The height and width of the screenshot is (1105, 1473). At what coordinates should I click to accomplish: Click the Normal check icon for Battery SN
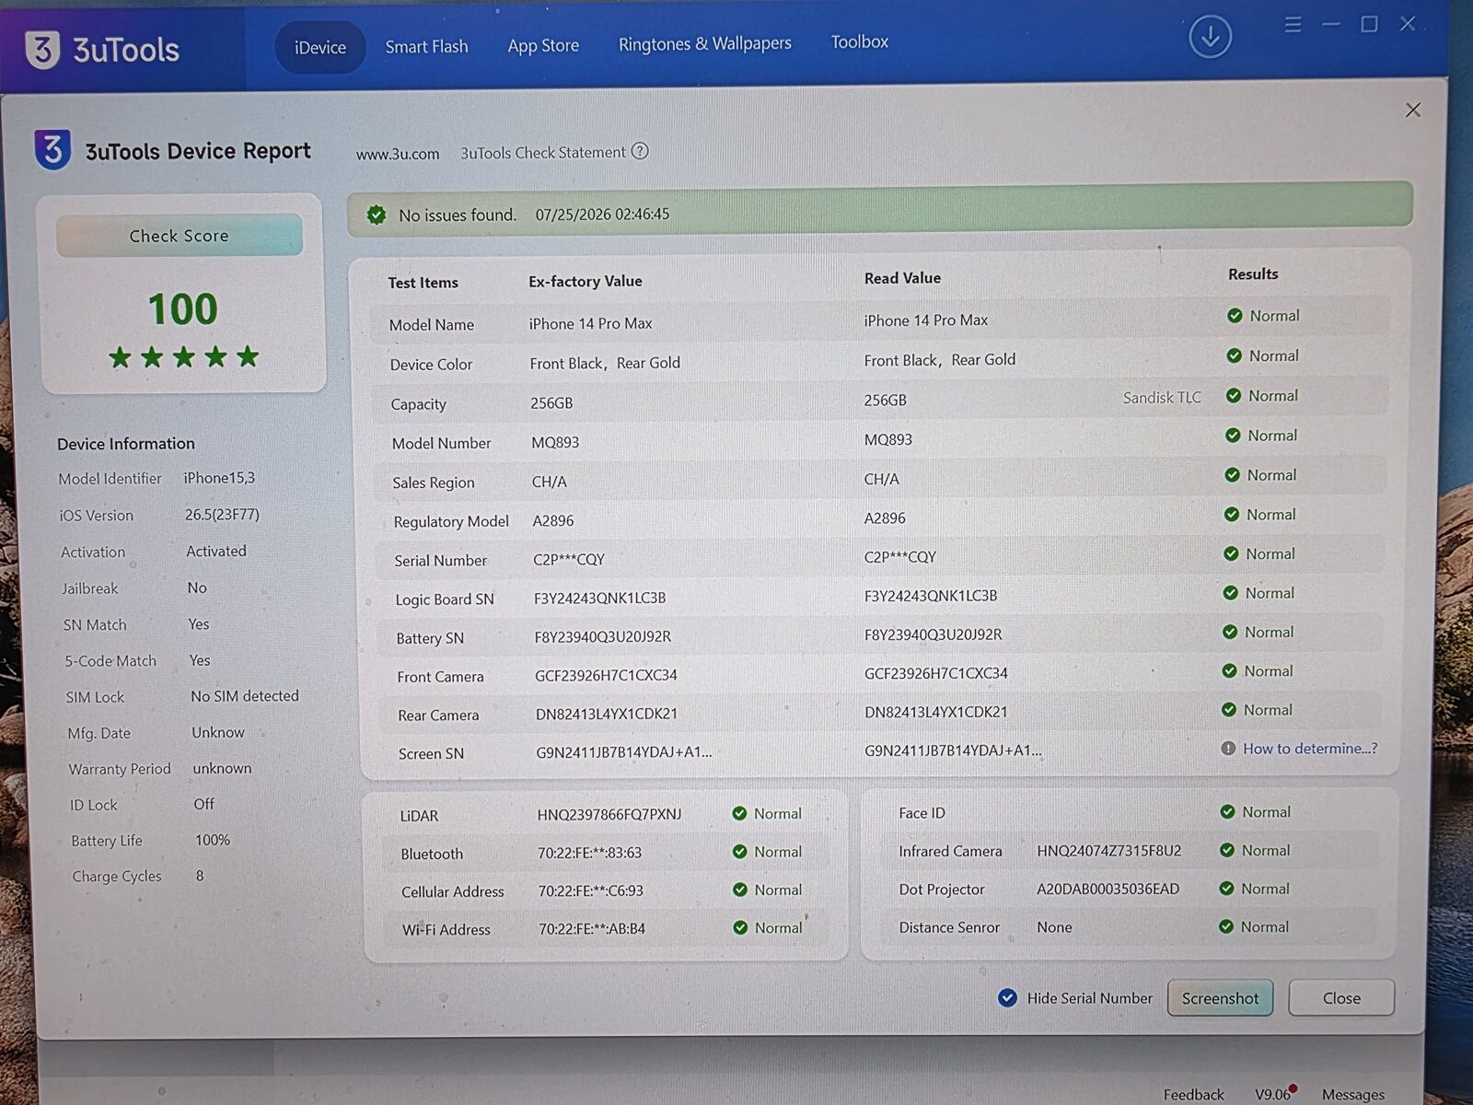[1230, 632]
